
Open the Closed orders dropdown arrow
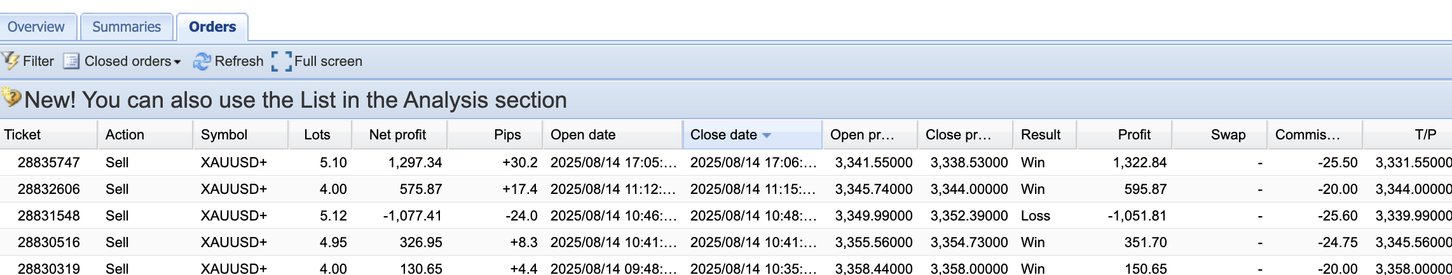coord(177,62)
